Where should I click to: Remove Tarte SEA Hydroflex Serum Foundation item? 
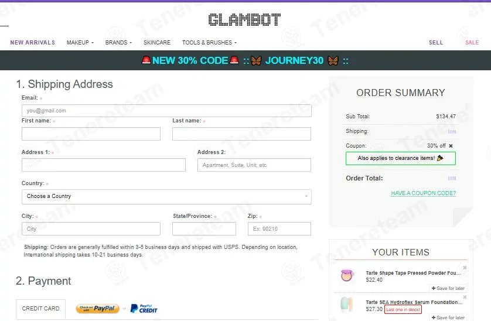[465, 296]
